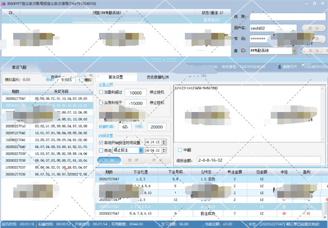Select draw row 20200227041

click(x=48, y=140)
